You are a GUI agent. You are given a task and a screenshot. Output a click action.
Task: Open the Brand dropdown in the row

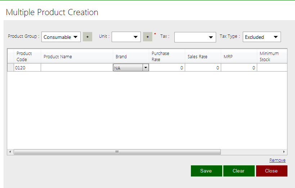pos(146,68)
